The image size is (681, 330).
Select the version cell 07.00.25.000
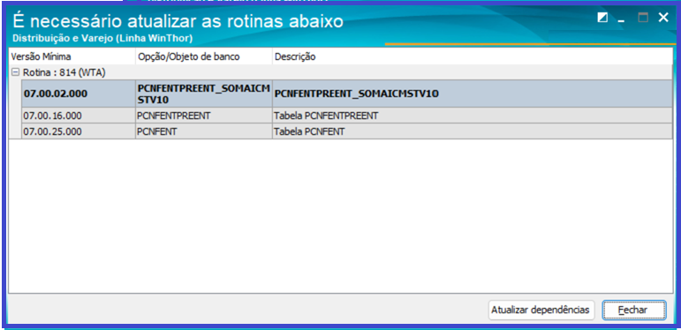pyautogui.click(x=79, y=131)
